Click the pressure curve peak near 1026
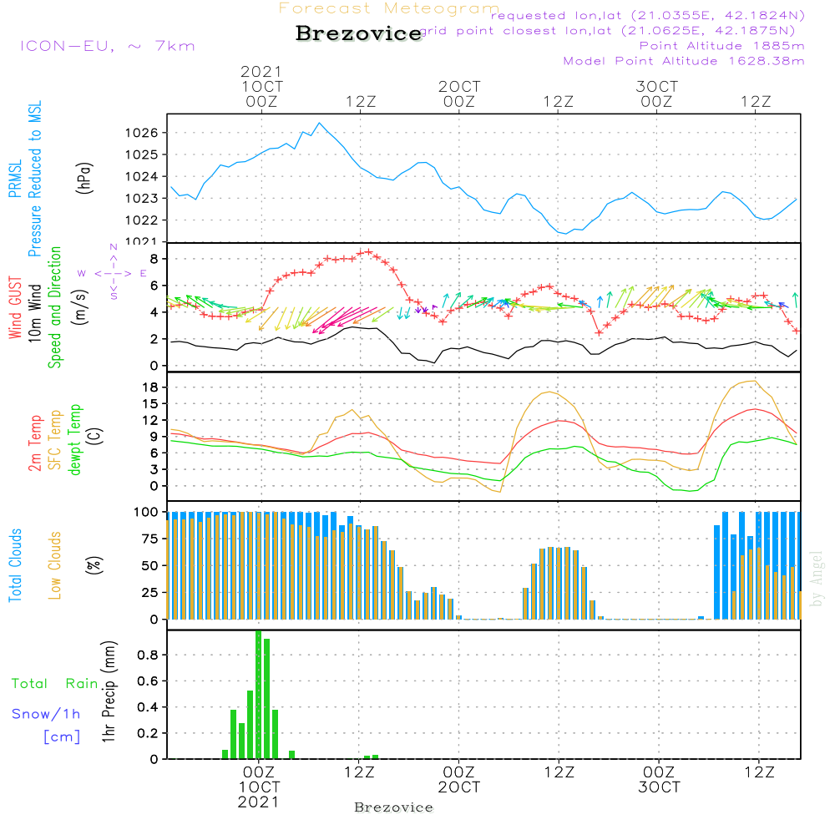 pos(320,124)
